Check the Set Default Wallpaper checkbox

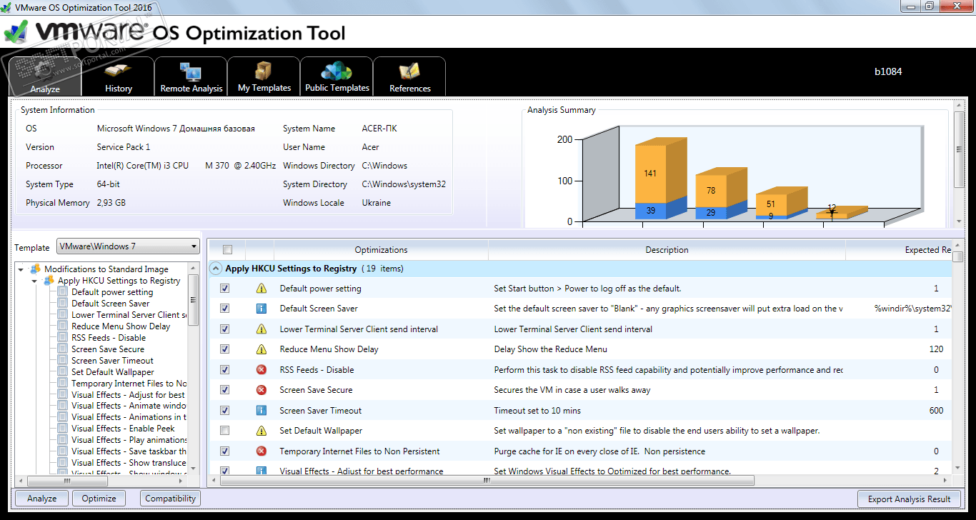[x=225, y=431]
